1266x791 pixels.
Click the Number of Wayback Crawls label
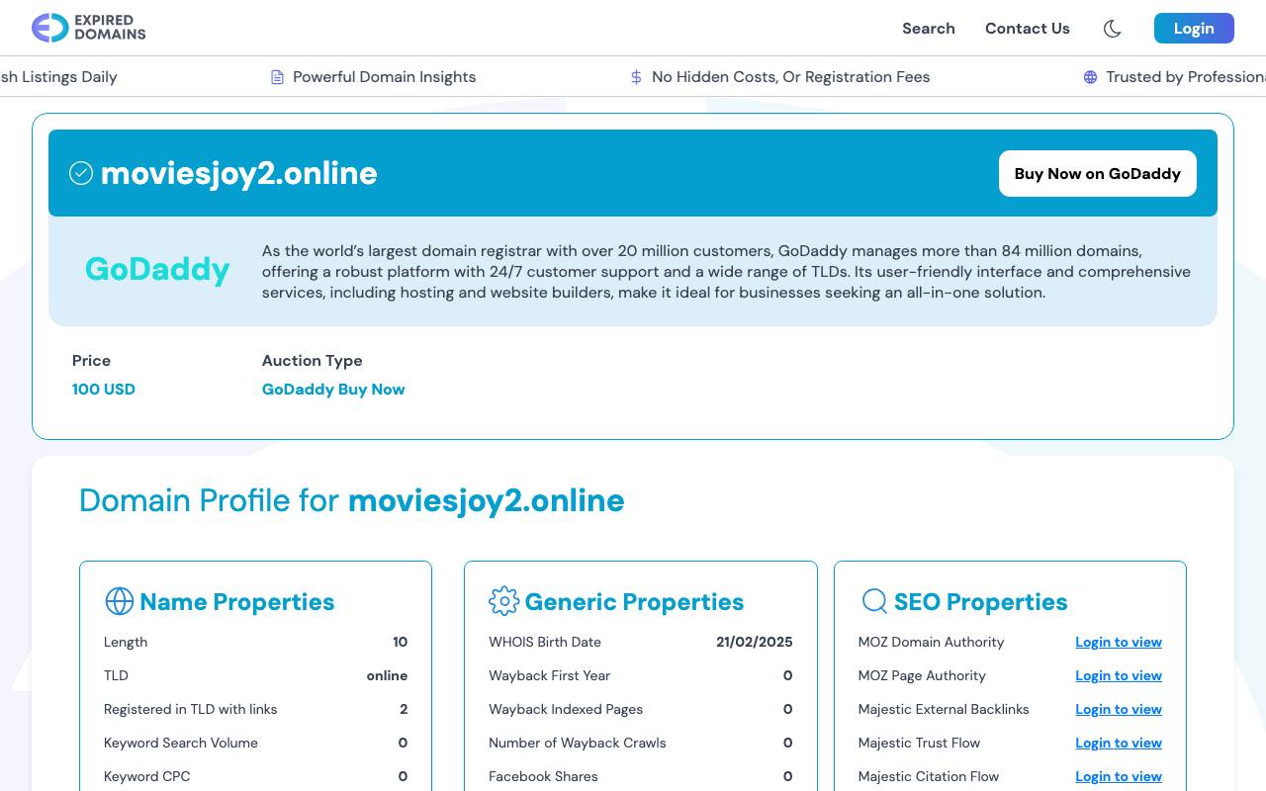click(x=578, y=743)
